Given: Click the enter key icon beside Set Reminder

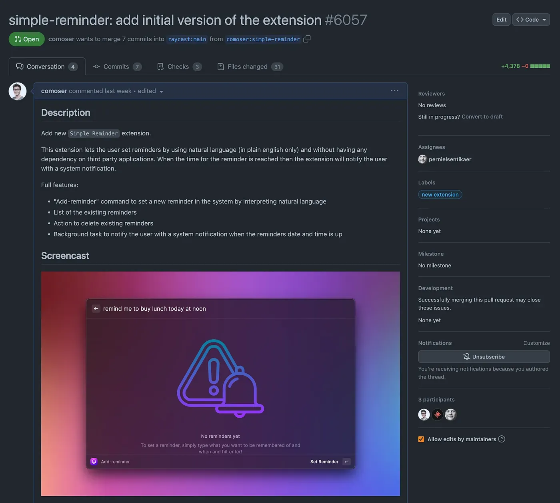Looking at the screenshot, I should click(x=347, y=462).
